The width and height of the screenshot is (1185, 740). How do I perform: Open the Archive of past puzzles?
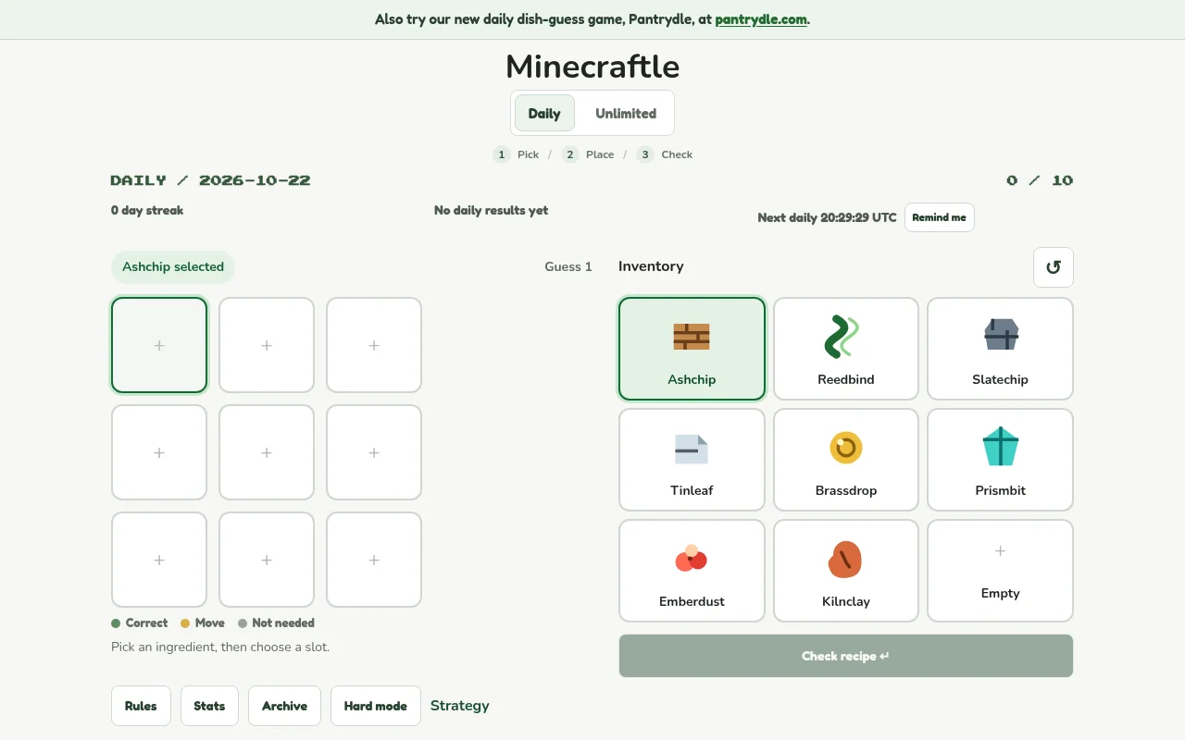(284, 706)
